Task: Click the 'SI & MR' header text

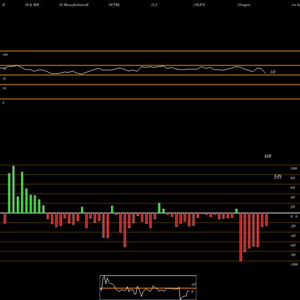Action: [x=32, y=5]
